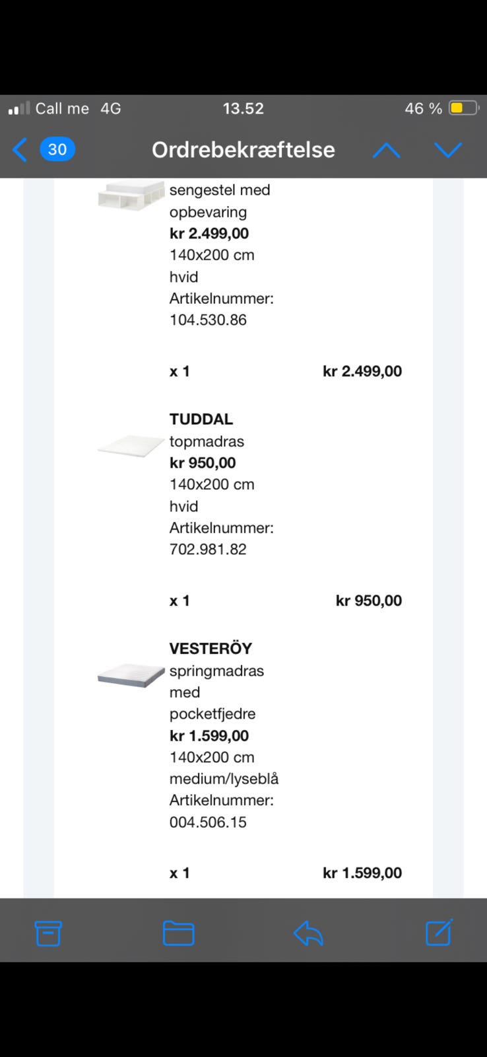The image size is (487, 1057).
Task: Tap article number 004.506.15
Action: 208,822
